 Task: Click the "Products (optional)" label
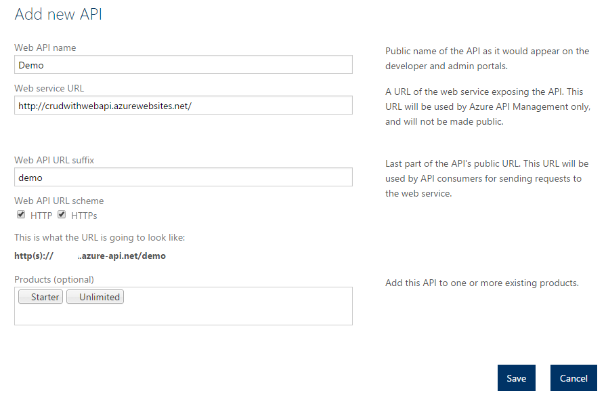pos(54,279)
